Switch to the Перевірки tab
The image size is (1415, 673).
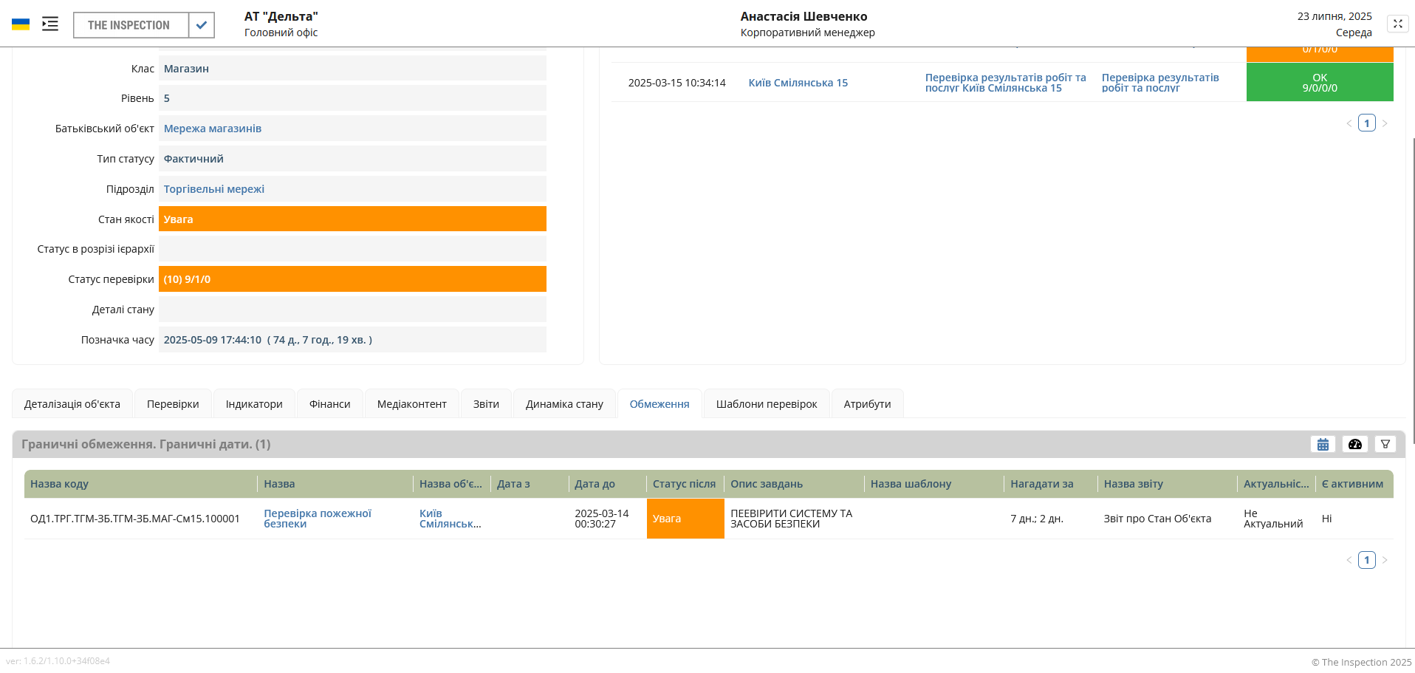(x=173, y=404)
